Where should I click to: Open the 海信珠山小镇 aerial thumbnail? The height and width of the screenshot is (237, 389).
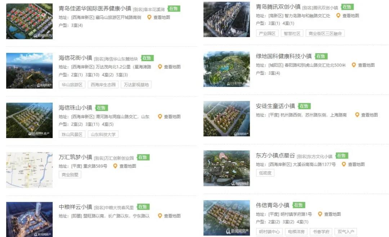click(x=29, y=120)
